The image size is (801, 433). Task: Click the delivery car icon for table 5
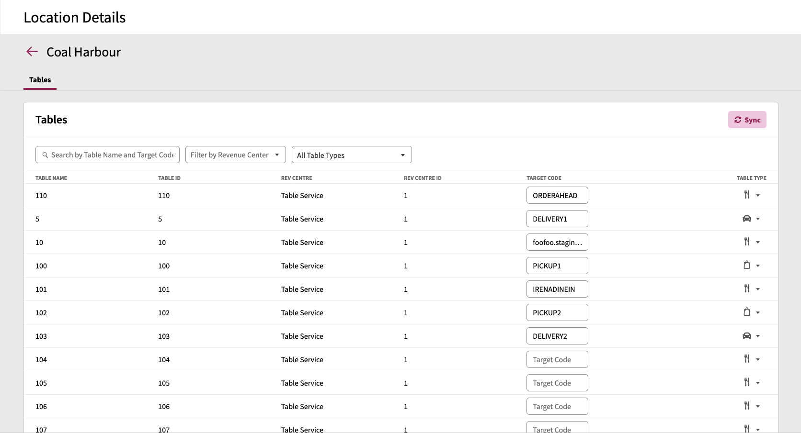(x=746, y=219)
